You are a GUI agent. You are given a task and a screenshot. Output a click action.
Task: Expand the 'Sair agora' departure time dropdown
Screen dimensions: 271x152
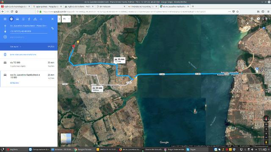point(15,47)
